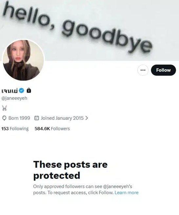Screen dimensions: 179x215
Task: Open the three-dot more options menu
Action: point(143,70)
